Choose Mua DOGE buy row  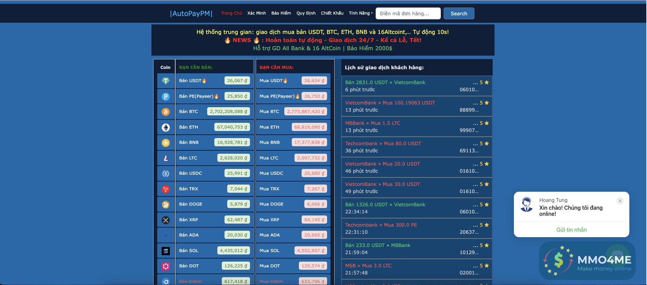(x=293, y=204)
